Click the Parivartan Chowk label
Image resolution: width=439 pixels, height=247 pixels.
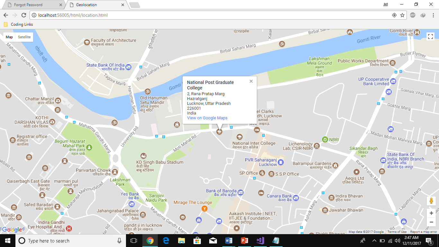(94, 172)
